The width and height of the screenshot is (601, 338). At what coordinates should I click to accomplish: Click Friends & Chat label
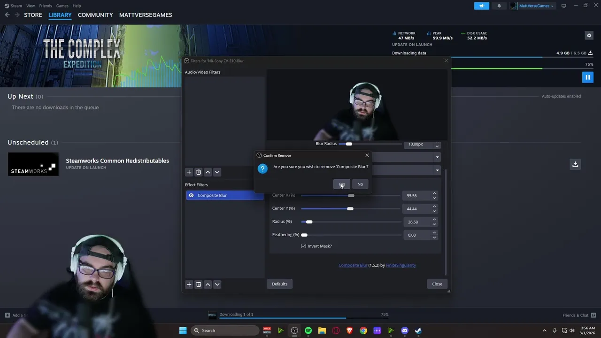pyautogui.click(x=576, y=315)
